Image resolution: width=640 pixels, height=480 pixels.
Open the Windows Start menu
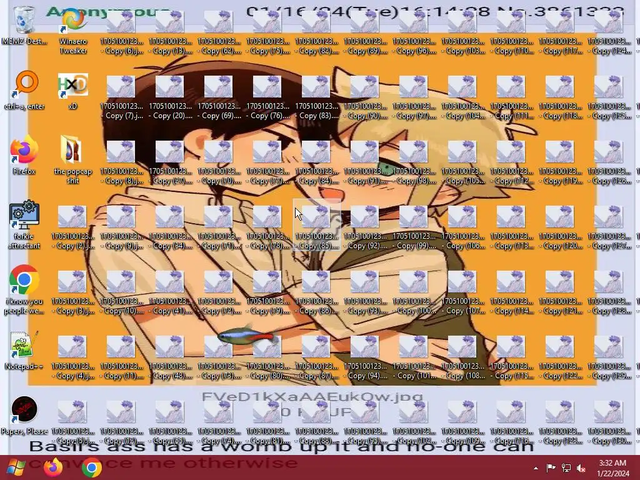click(x=16, y=467)
